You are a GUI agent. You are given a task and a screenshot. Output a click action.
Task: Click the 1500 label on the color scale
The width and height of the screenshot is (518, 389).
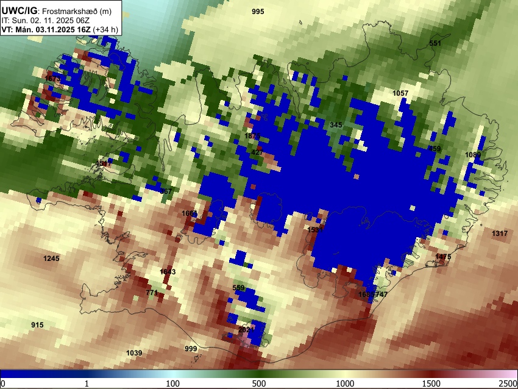[x=431, y=384]
